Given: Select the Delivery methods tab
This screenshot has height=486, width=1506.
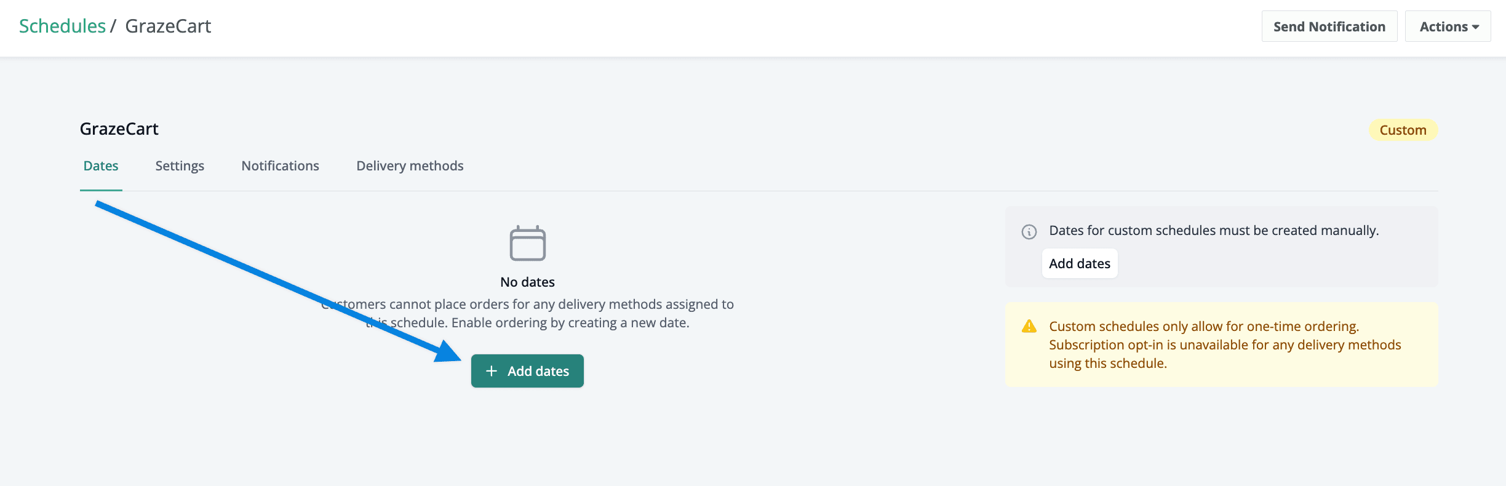Looking at the screenshot, I should [410, 166].
